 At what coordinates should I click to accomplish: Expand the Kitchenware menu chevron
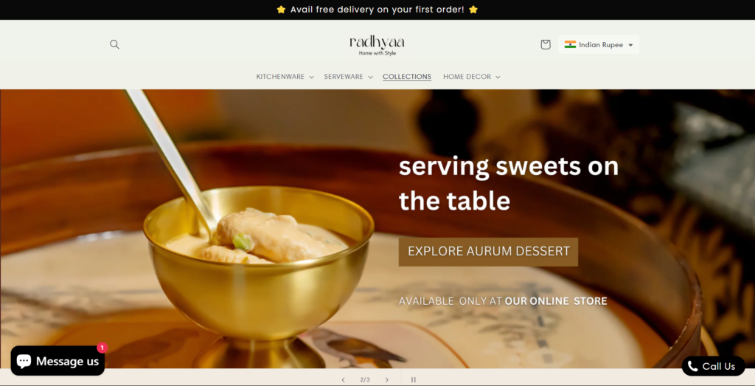(312, 77)
